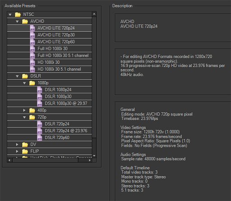Screen dimensions: 231x201
Task: Collapse the NTSC folder triangle
Action: [x=10, y=14]
